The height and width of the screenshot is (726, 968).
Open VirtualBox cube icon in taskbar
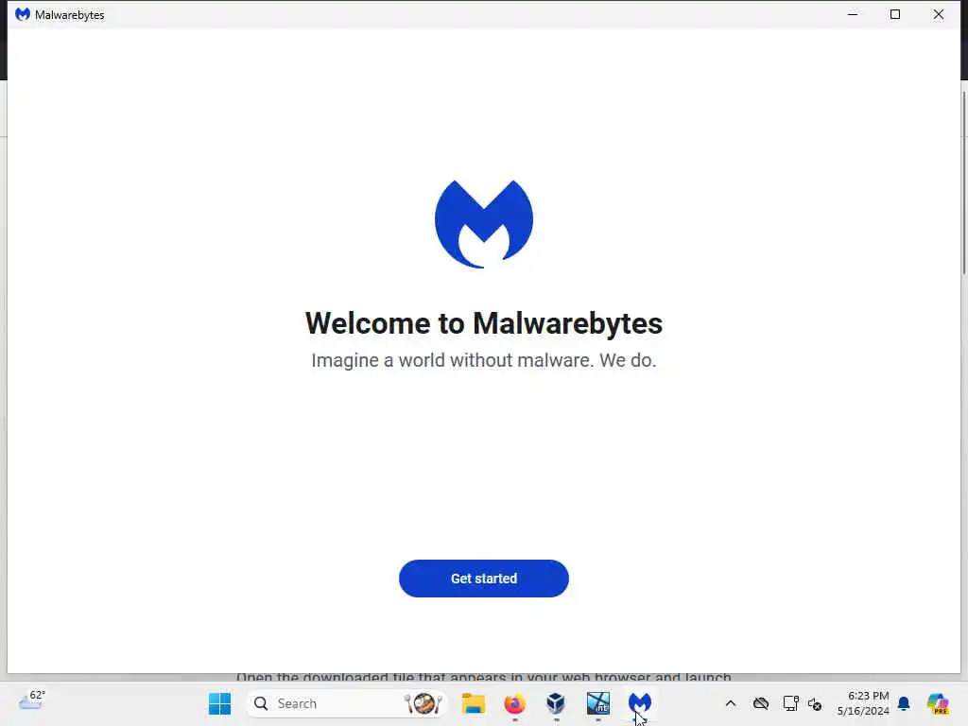[556, 703]
